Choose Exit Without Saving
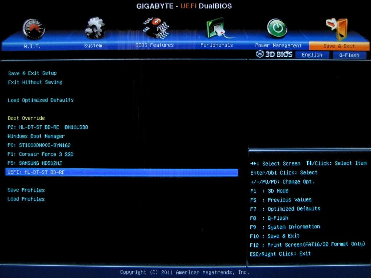371x278 pixels. point(35,82)
